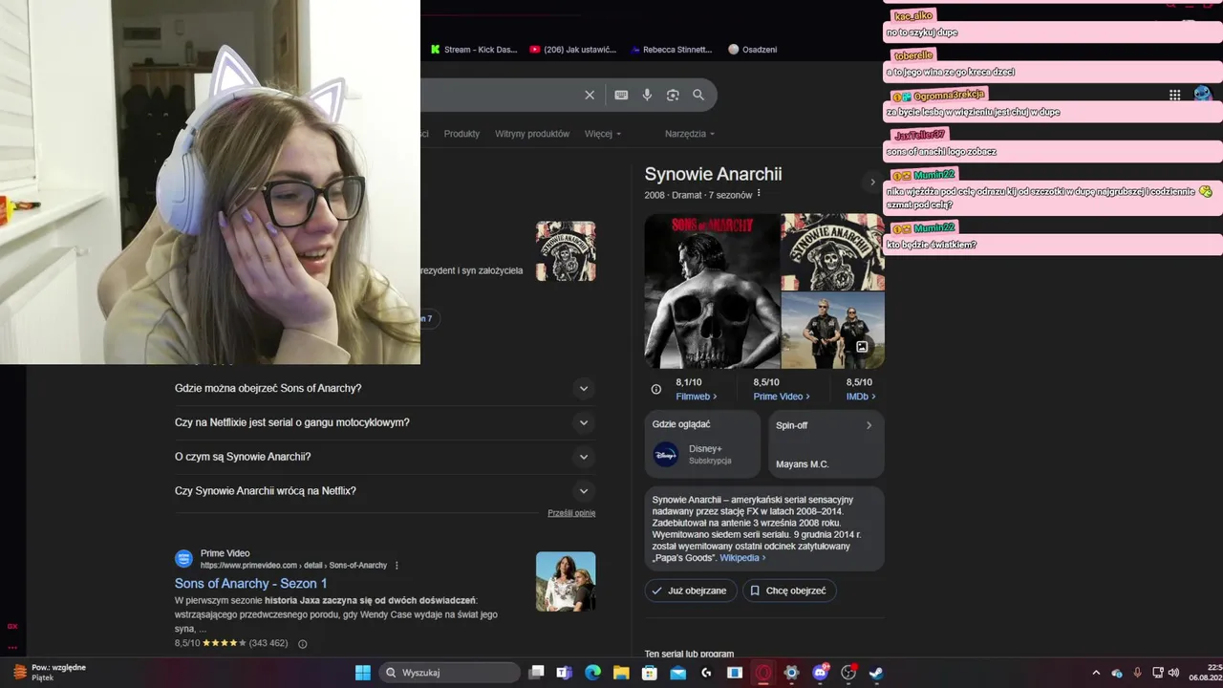
Task: Toggle Chcę obejrzeć watchlist chip
Action: click(788, 591)
